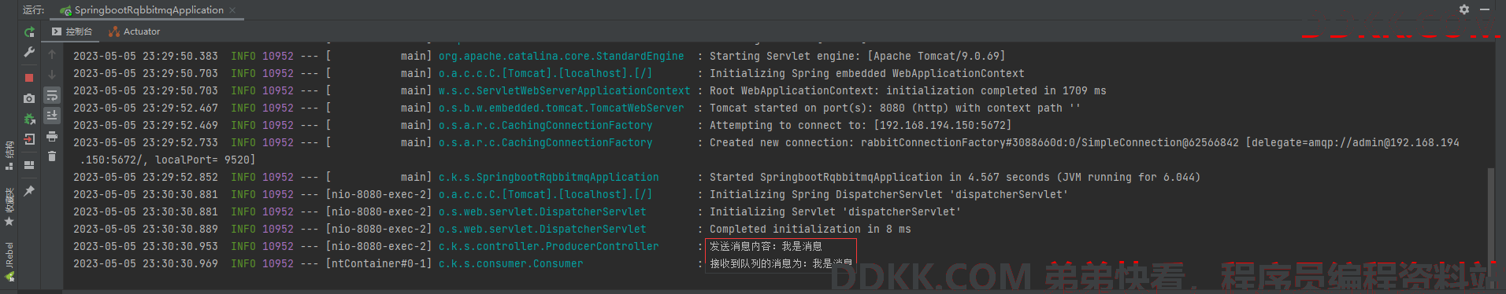
Task: Stop the running application with the red square
Action: (29, 78)
